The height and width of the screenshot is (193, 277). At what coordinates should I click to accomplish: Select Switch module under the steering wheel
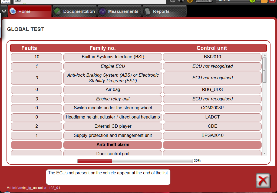pos(113,108)
